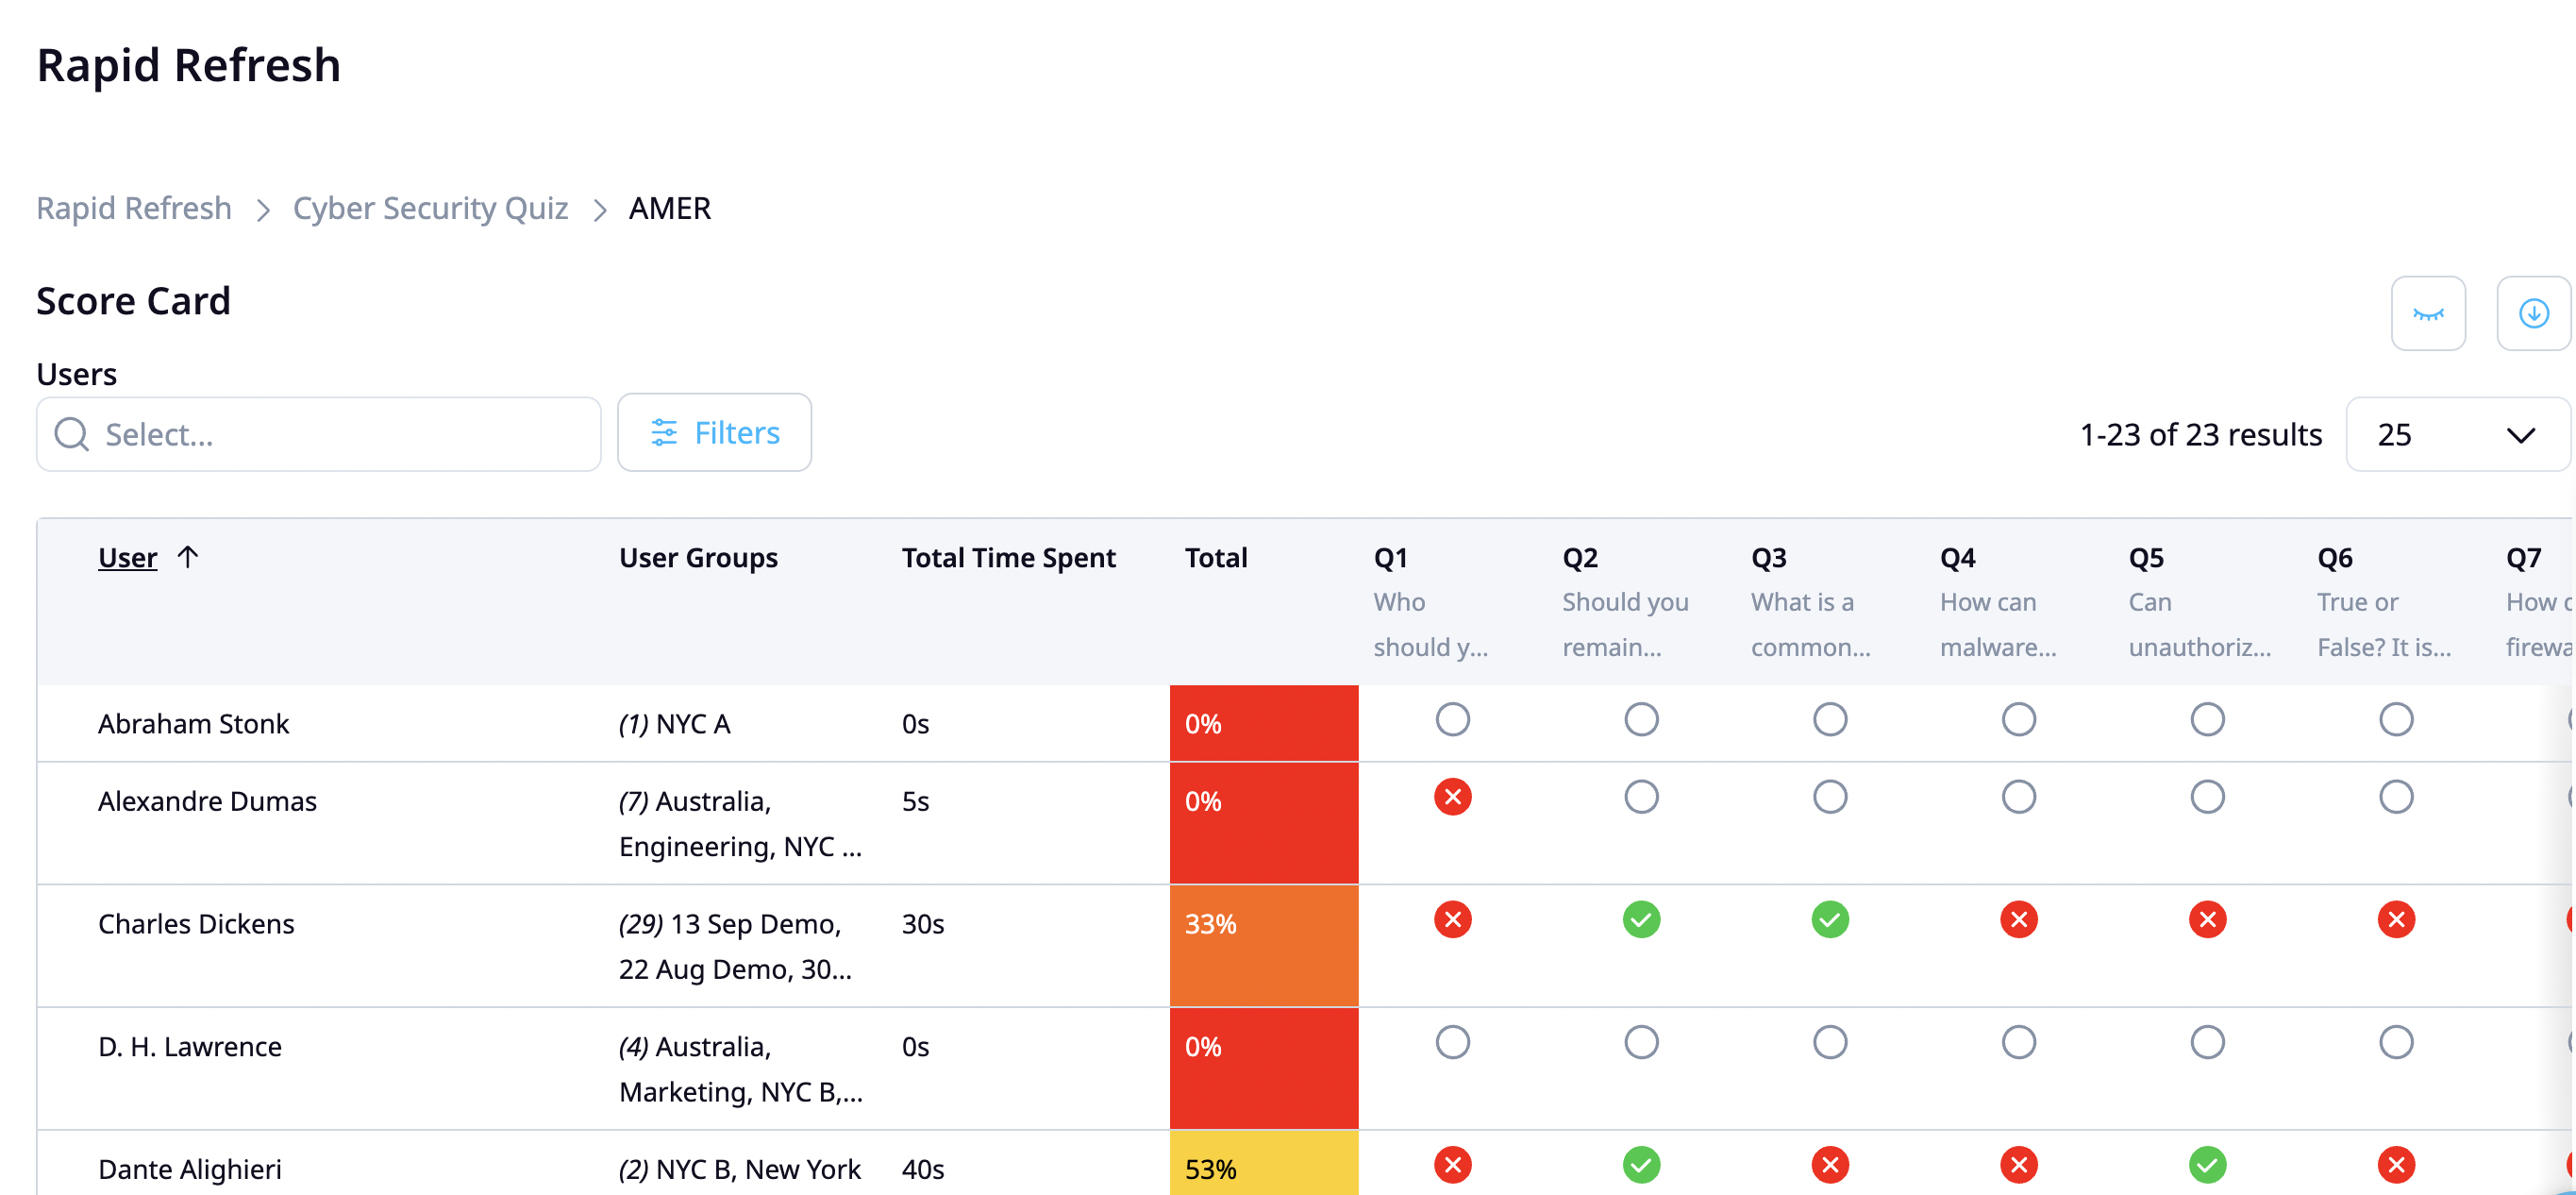Click Charles Dickens's green check for Q2
Screen dimensions: 2576x1195
click(1641, 920)
